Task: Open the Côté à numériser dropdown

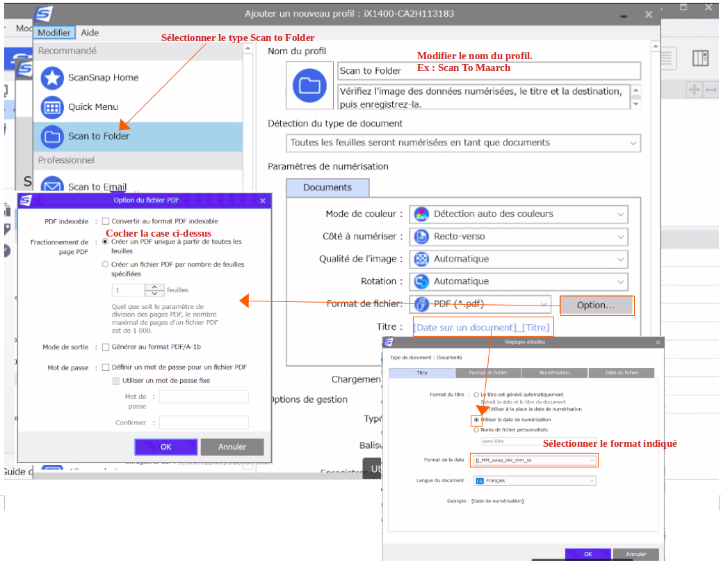Action: point(519,237)
